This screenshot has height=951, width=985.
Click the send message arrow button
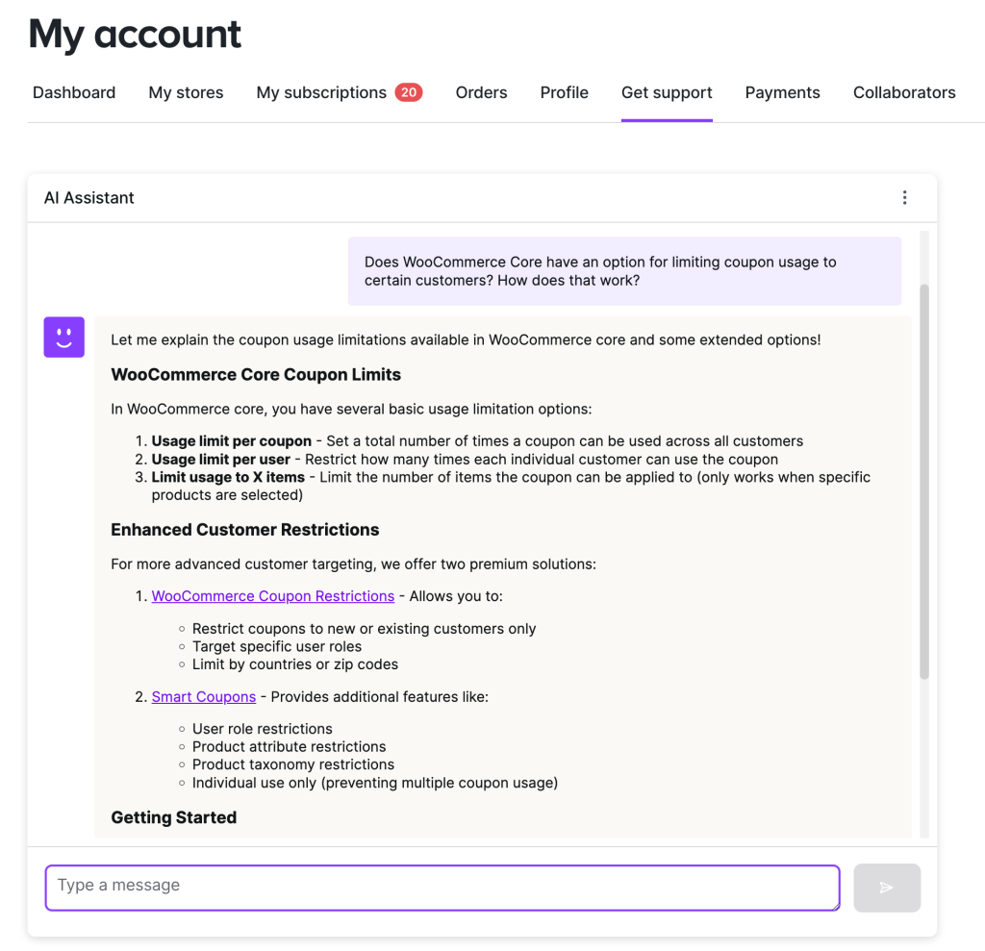tap(886, 888)
